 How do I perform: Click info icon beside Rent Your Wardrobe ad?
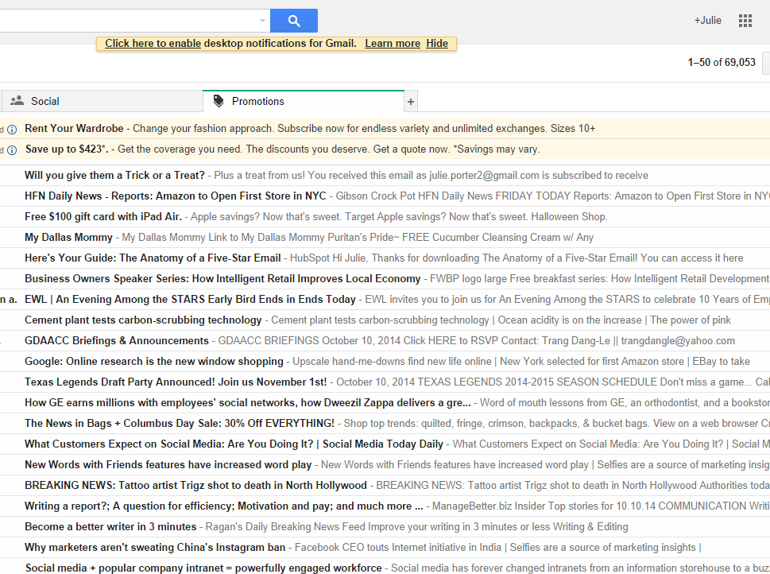12,130
